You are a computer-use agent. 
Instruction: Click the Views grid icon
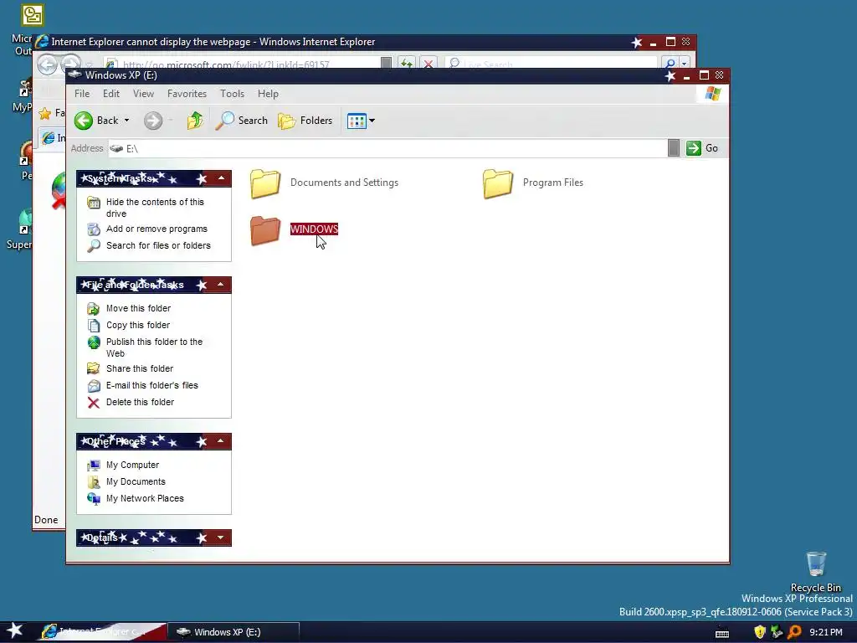point(357,121)
